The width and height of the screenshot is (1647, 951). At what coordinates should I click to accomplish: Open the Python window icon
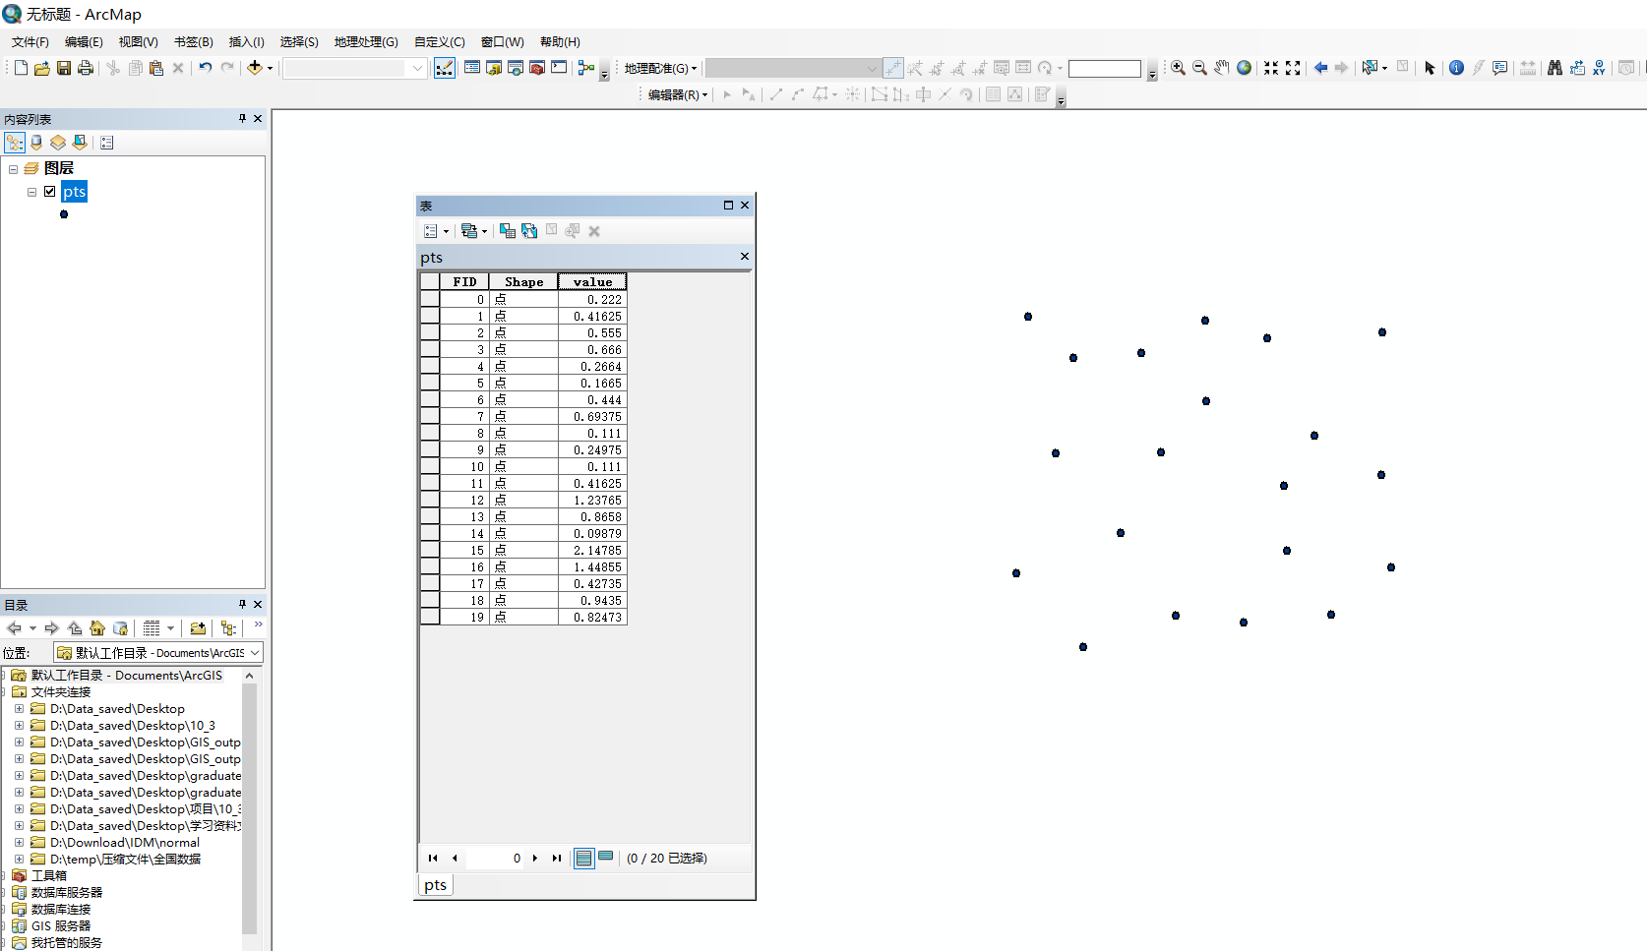click(559, 68)
